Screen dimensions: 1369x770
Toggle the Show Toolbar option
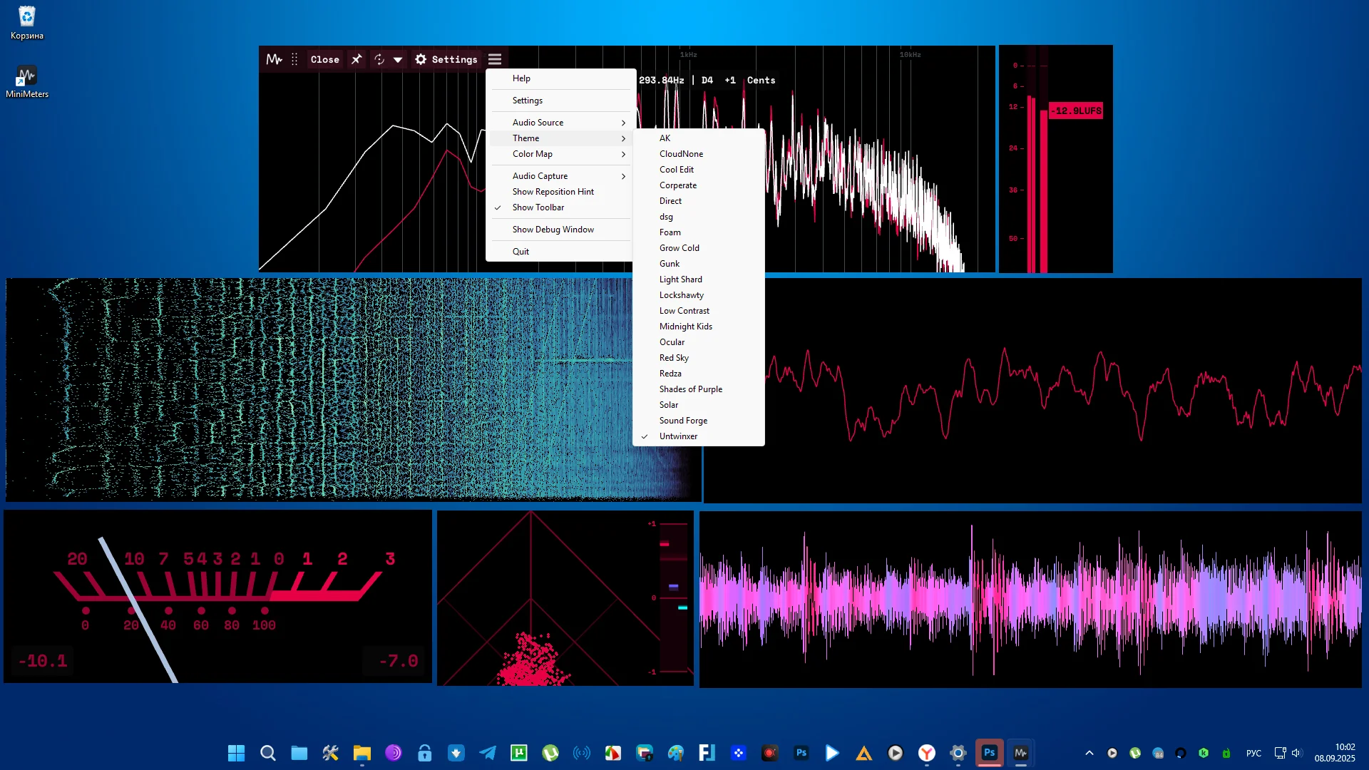538,207
